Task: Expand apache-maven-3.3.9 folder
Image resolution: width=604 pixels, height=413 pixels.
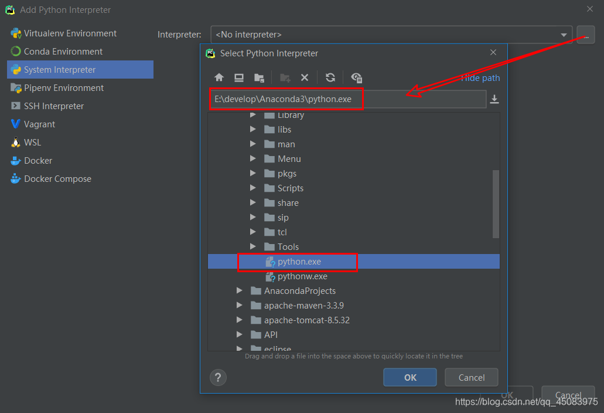Action: click(239, 305)
